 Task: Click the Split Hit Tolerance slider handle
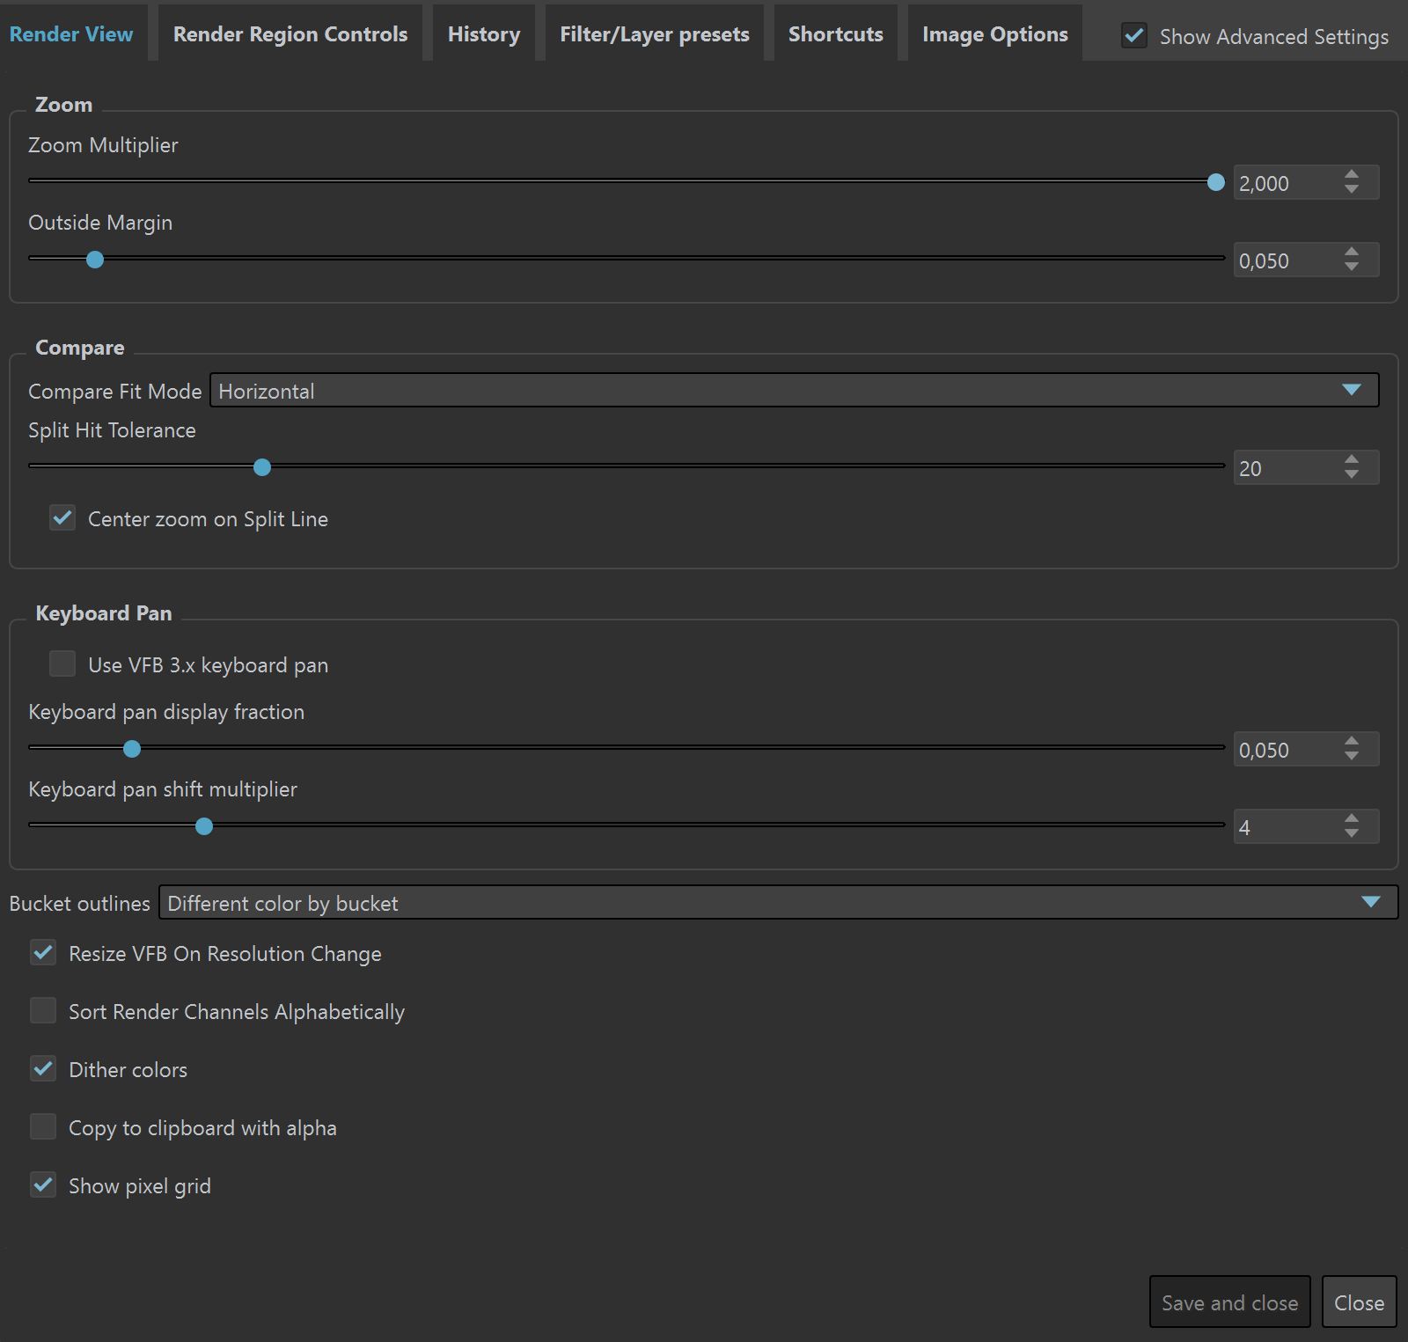[x=262, y=467]
